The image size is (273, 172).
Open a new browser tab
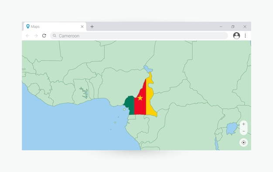pyautogui.click(x=92, y=26)
